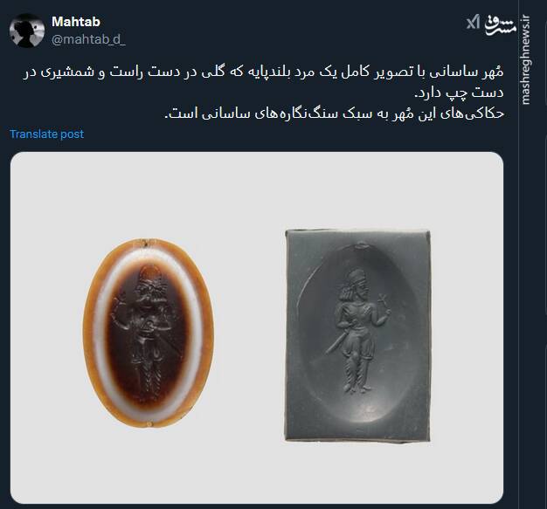Viewport: 547px width, 509px height.
Task: Click the empty gray background between seal photos
Action: 249,331
